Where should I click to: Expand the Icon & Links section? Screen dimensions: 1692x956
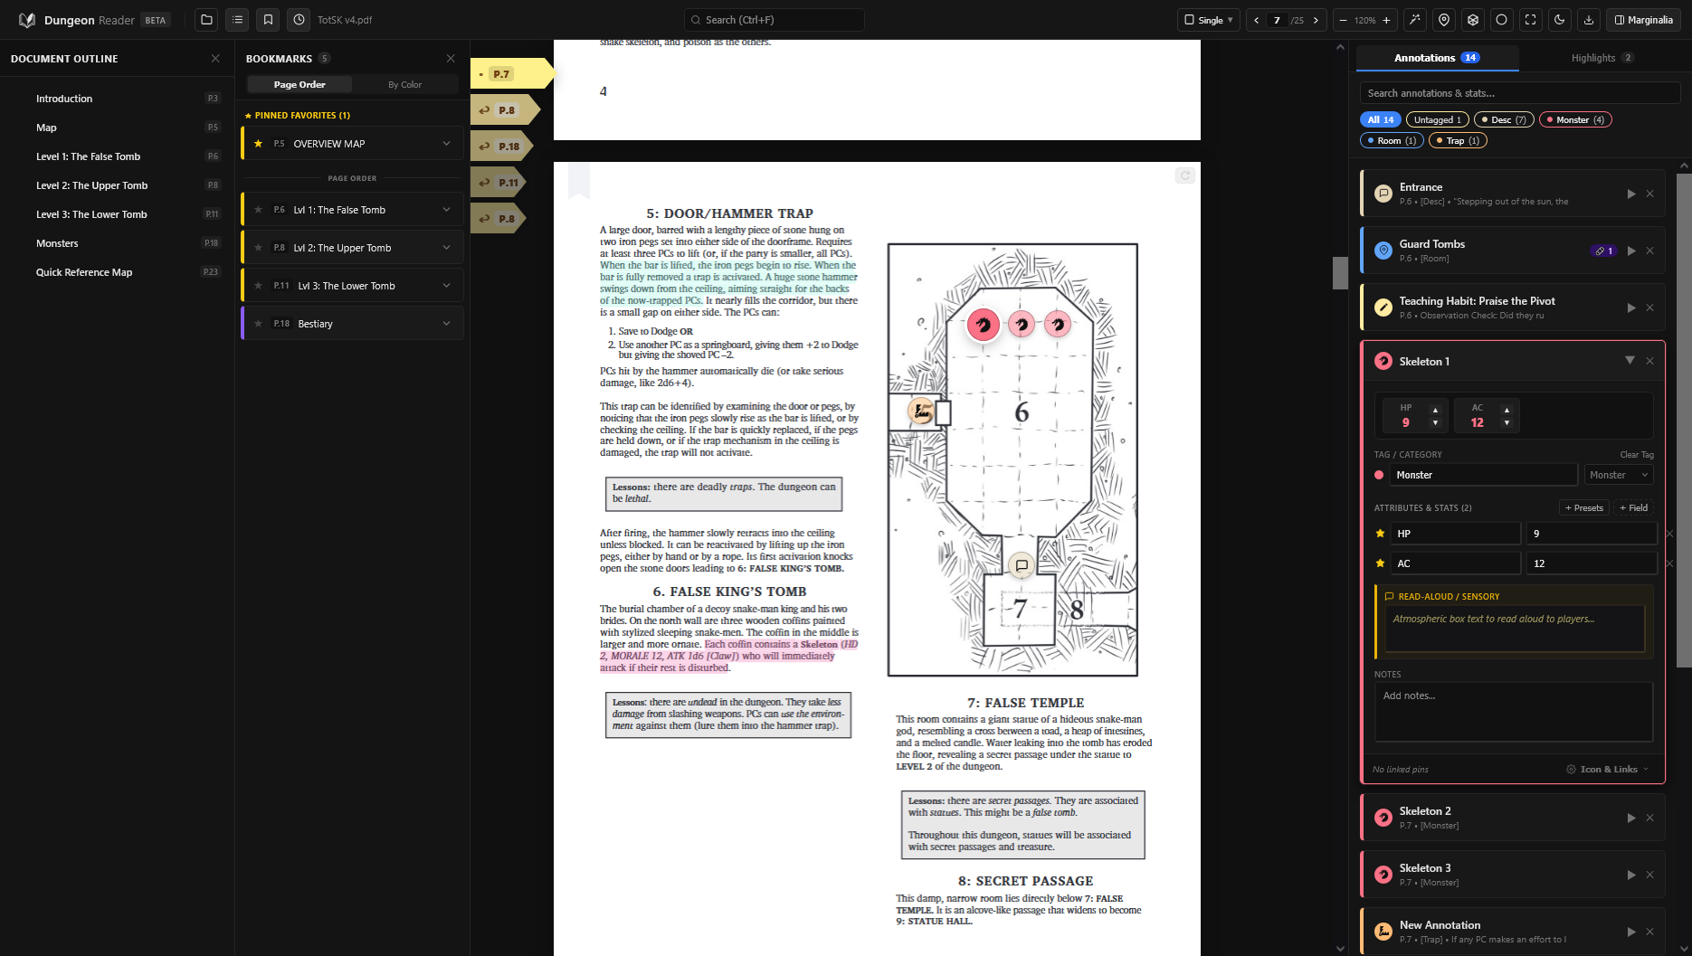coord(1608,770)
